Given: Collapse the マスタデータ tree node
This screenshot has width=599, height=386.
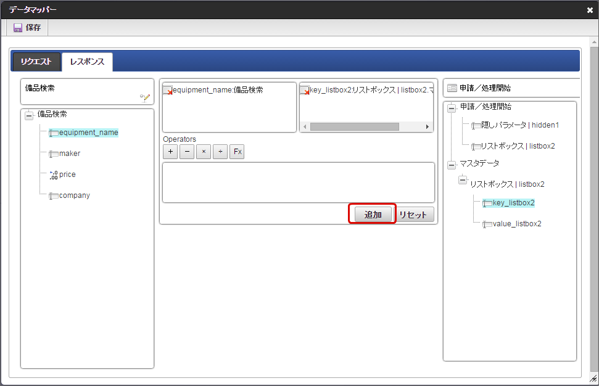Looking at the screenshot, I should [x=452, y=165].
